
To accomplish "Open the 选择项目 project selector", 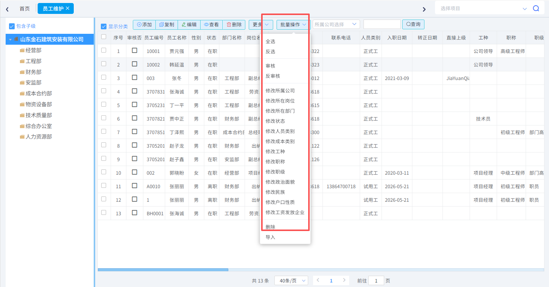I will [x=483, y=8].
